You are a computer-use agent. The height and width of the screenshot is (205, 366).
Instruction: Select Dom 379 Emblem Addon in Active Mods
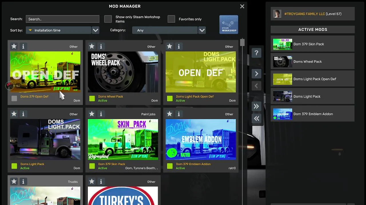[313, 114]
